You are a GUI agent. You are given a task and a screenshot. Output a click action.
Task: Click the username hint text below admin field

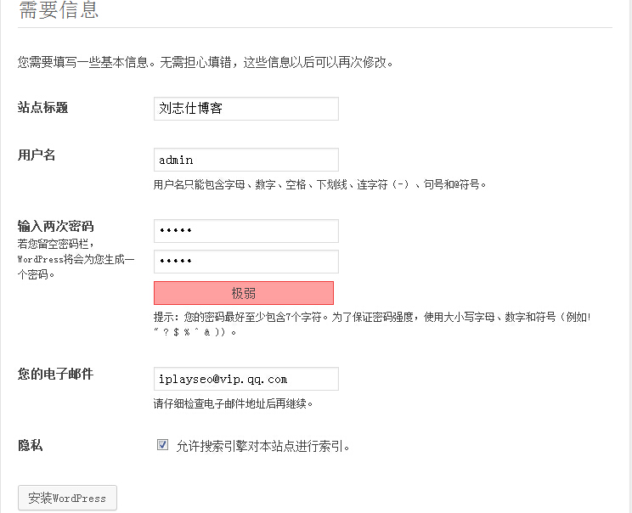tap(319, 184)
